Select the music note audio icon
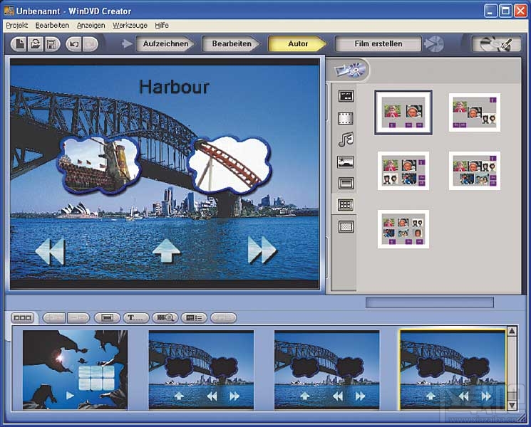Screen dimensions: 531x427 346,139
